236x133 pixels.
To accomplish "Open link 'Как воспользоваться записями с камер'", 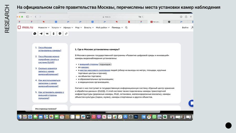I will tap(49, 83).
